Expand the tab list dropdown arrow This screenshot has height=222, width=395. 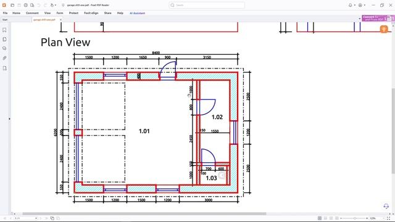click(359, 18)
